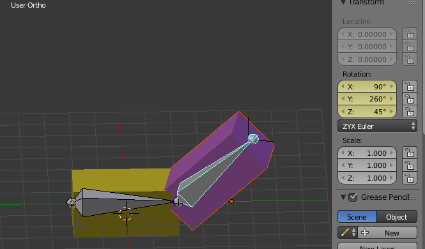The image size is (425, 249).
Task: Collapse the Grease Pencil panel
Action: coord(343,197)
